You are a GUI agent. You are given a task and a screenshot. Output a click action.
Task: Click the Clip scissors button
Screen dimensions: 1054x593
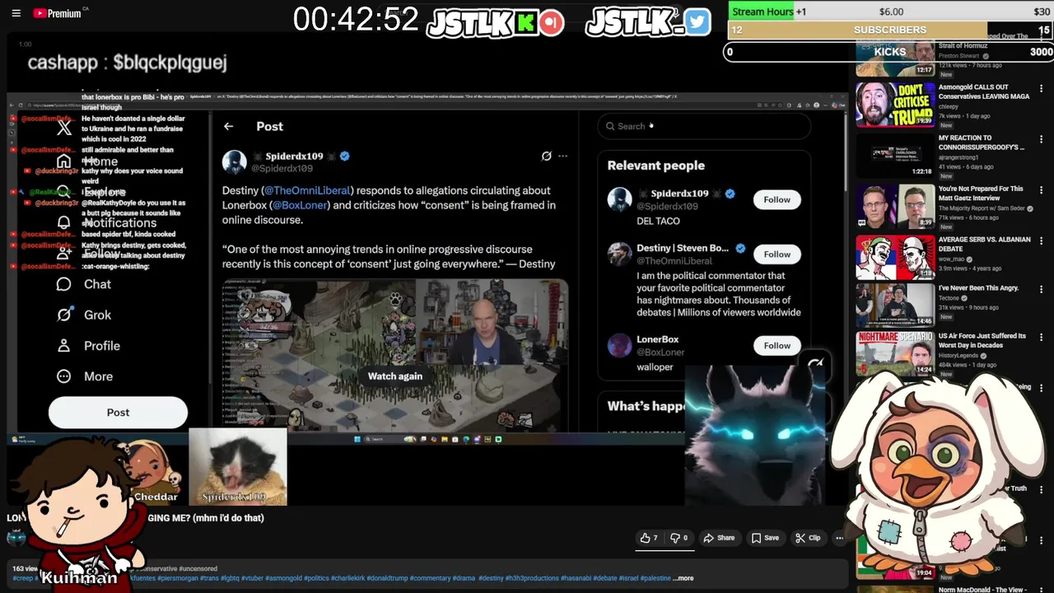[x=808, y=538]
